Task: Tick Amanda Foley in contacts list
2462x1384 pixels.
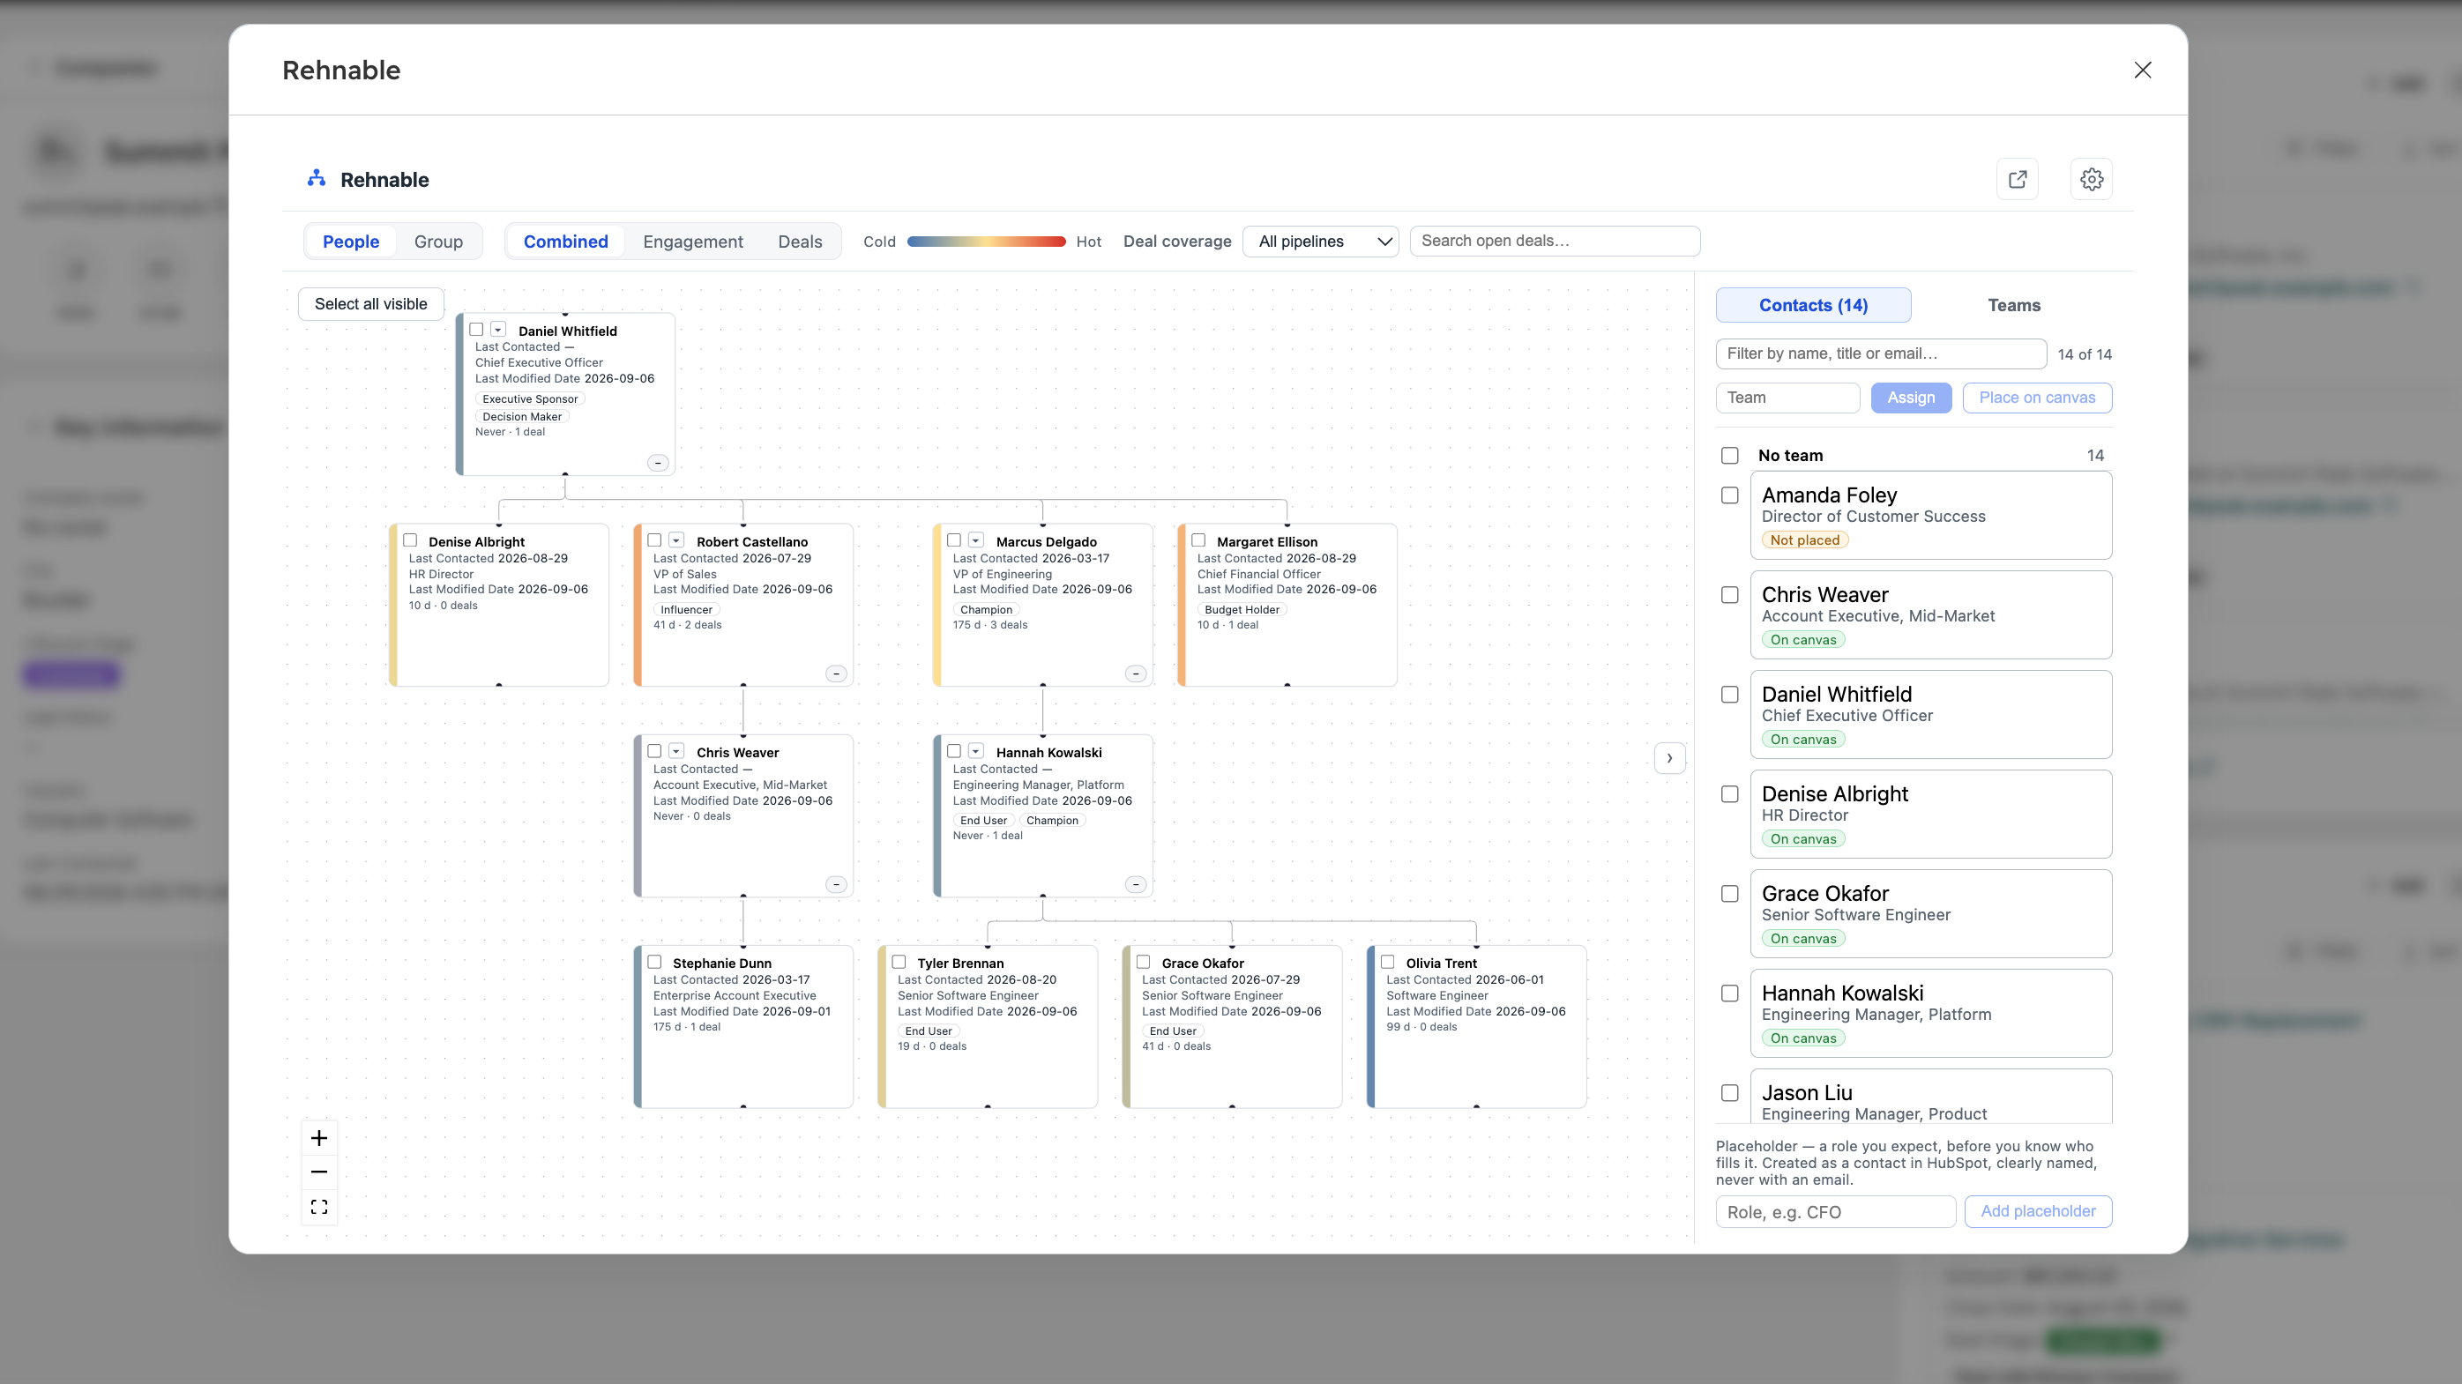Action: (1730, 495)
